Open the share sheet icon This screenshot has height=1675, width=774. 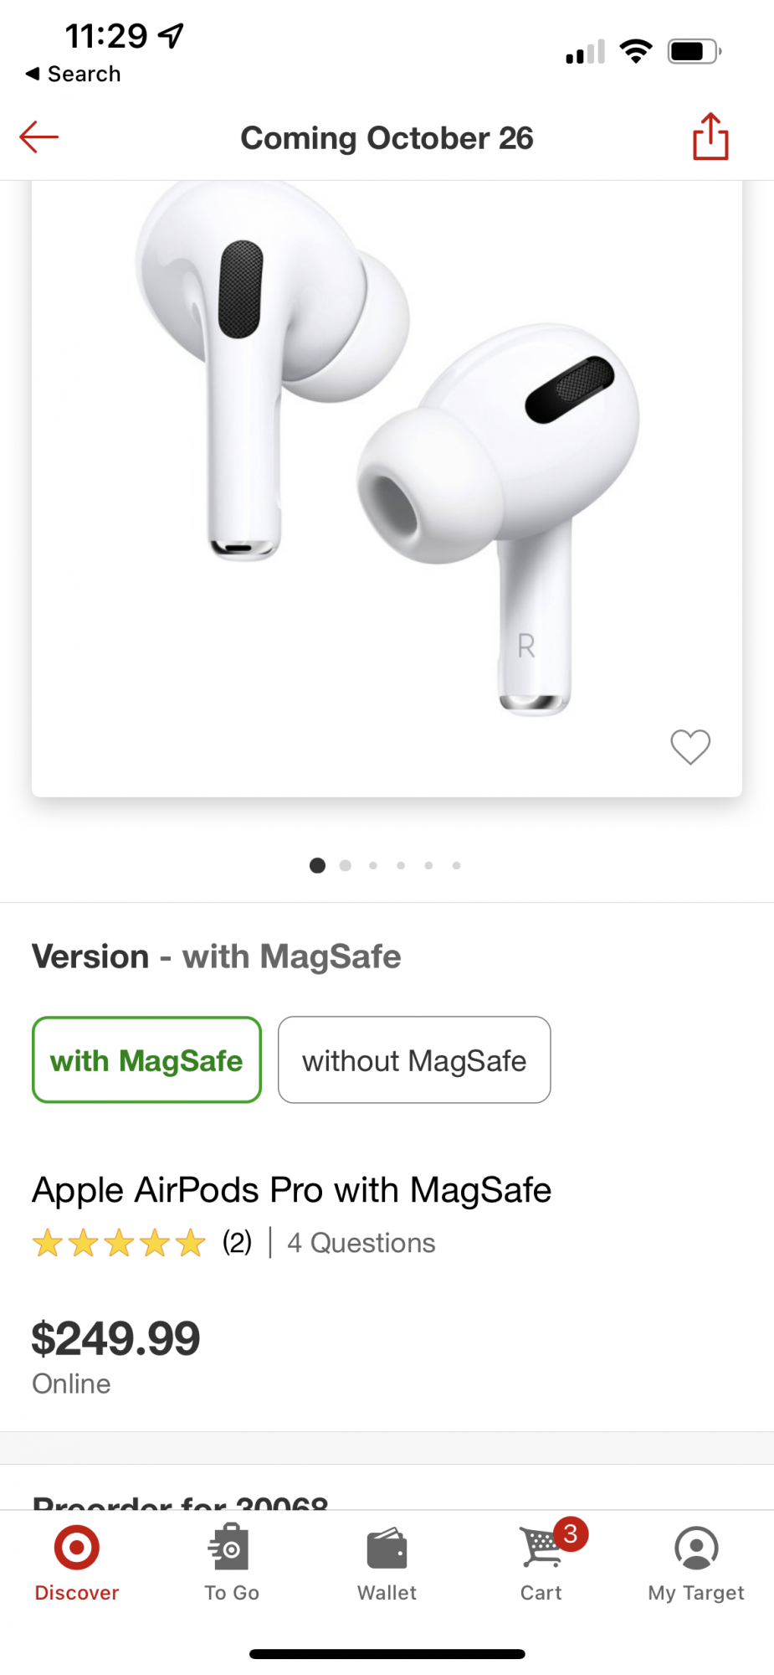pos(710,137)
